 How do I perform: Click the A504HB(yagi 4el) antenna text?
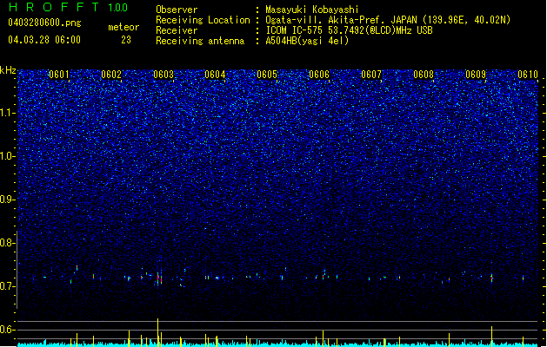[x=307, y=41]
